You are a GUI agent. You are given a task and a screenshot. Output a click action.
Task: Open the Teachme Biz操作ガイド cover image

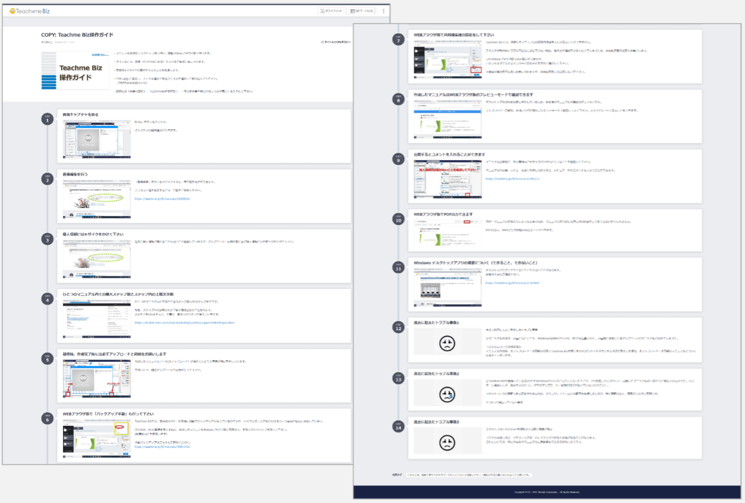[x=75, y=70]
